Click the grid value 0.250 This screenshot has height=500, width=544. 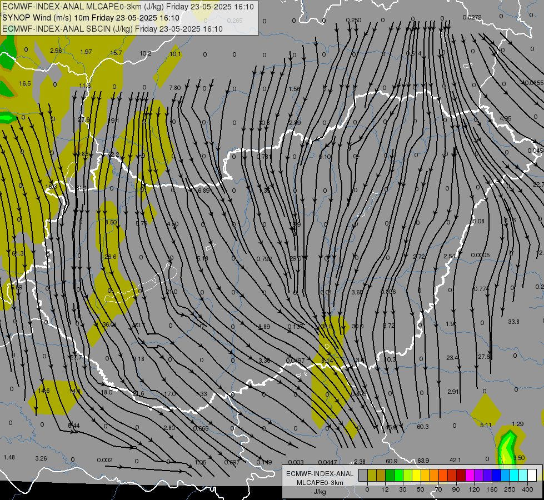(x=354, y=20)
